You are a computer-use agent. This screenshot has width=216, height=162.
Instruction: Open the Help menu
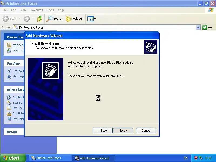coord(61,10)
